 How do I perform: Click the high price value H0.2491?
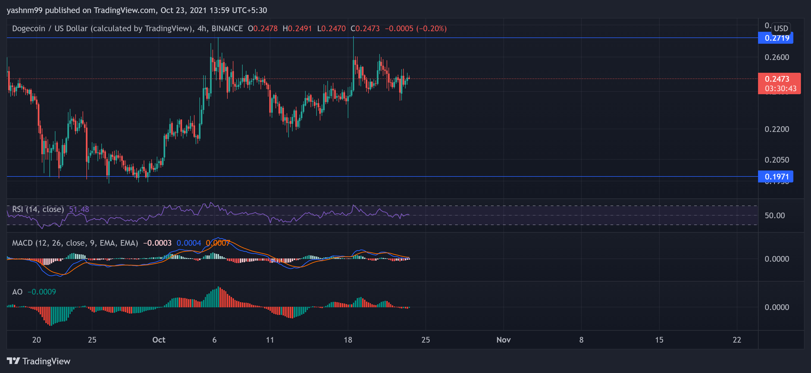297,29
